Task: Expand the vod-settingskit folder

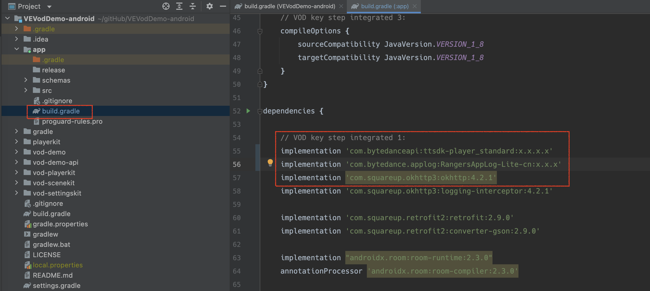Action: 17,193
